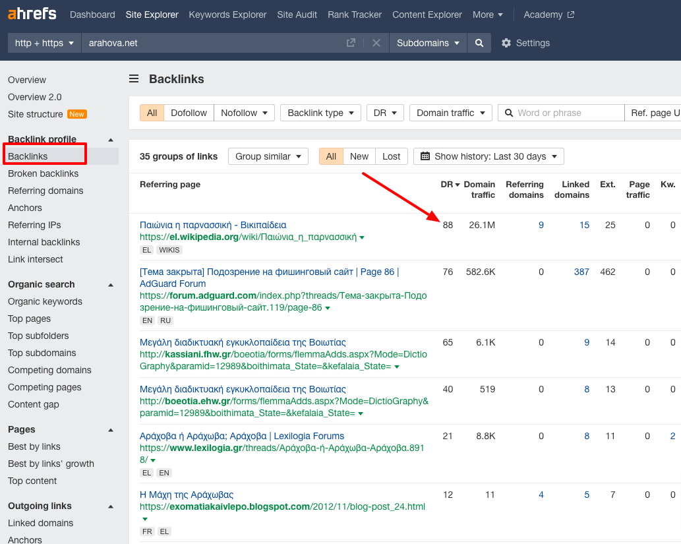
Task: Open Content gap report
Action: 34,404
